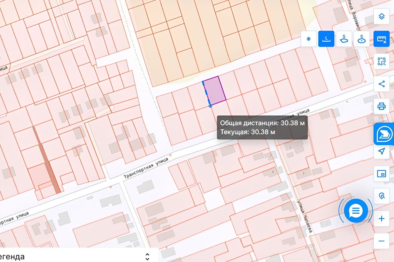Select the point coordinate measurement tool
The image size is (394, 262).
pyautogui.click(x=308, y=39)
